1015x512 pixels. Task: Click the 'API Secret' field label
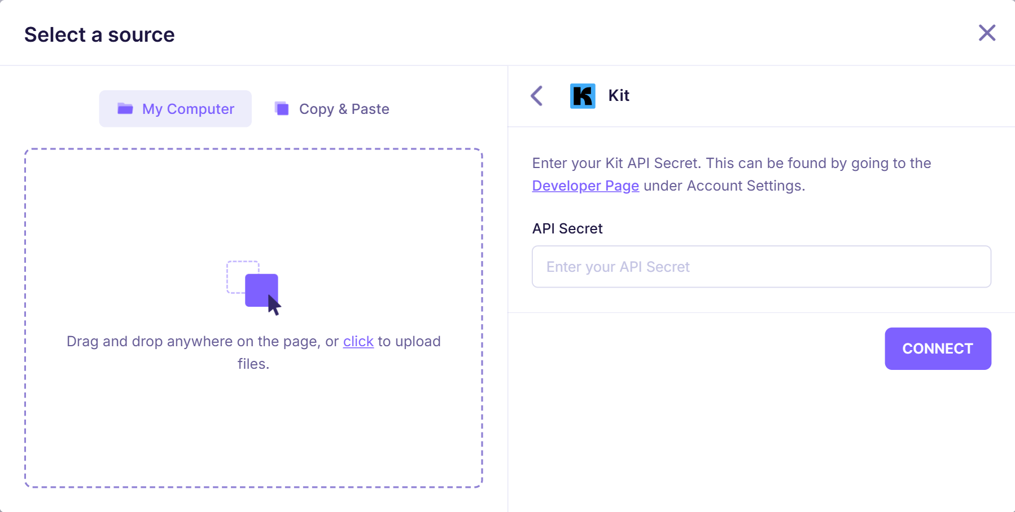pos(567,228)
